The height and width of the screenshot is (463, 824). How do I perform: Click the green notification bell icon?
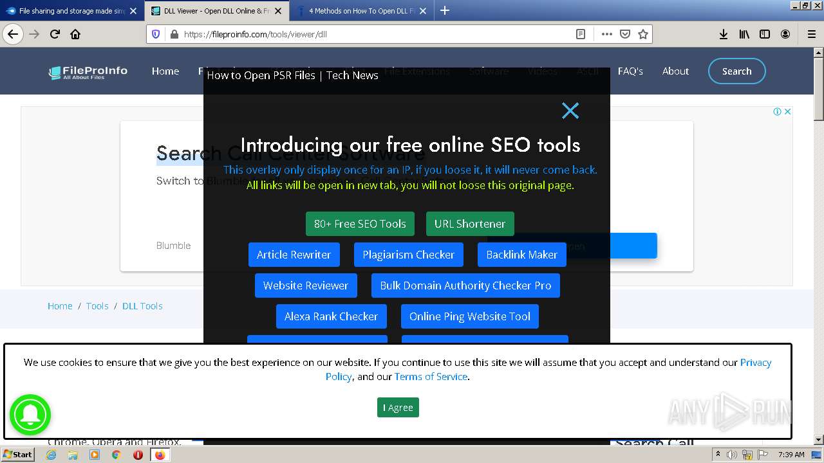30,415
